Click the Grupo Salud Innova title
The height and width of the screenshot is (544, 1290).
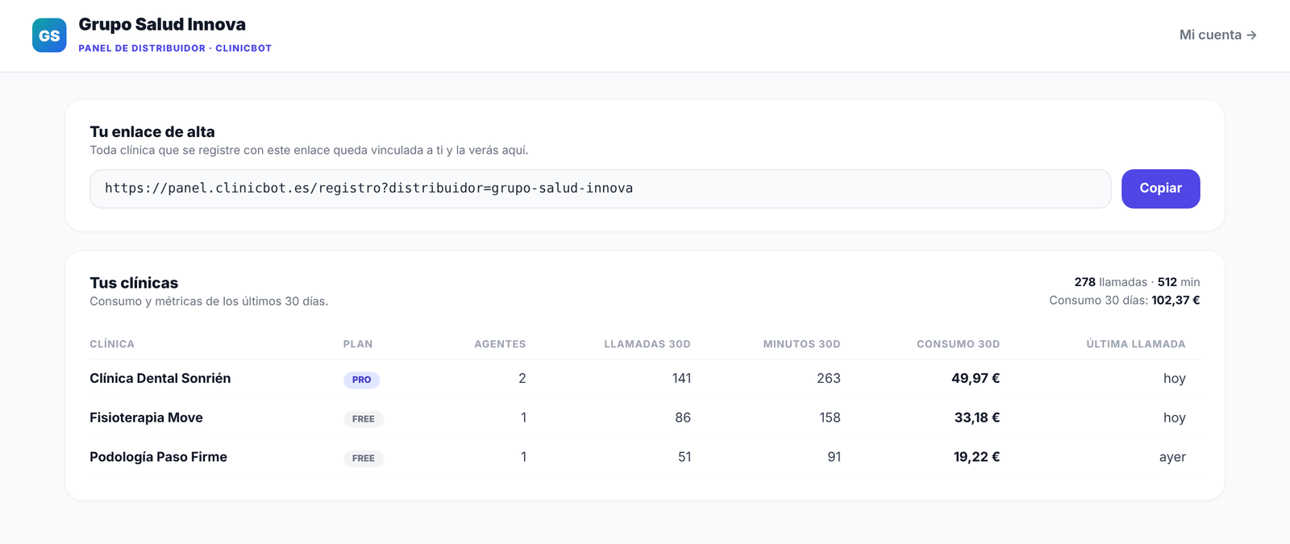click(x=162, y=24)
